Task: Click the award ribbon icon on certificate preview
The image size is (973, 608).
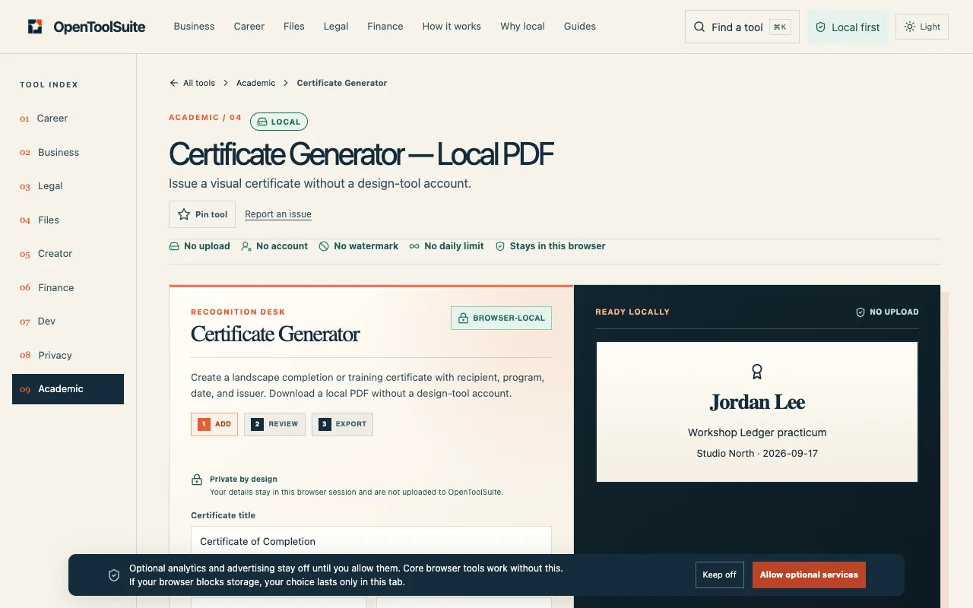Action: (757, 372)
